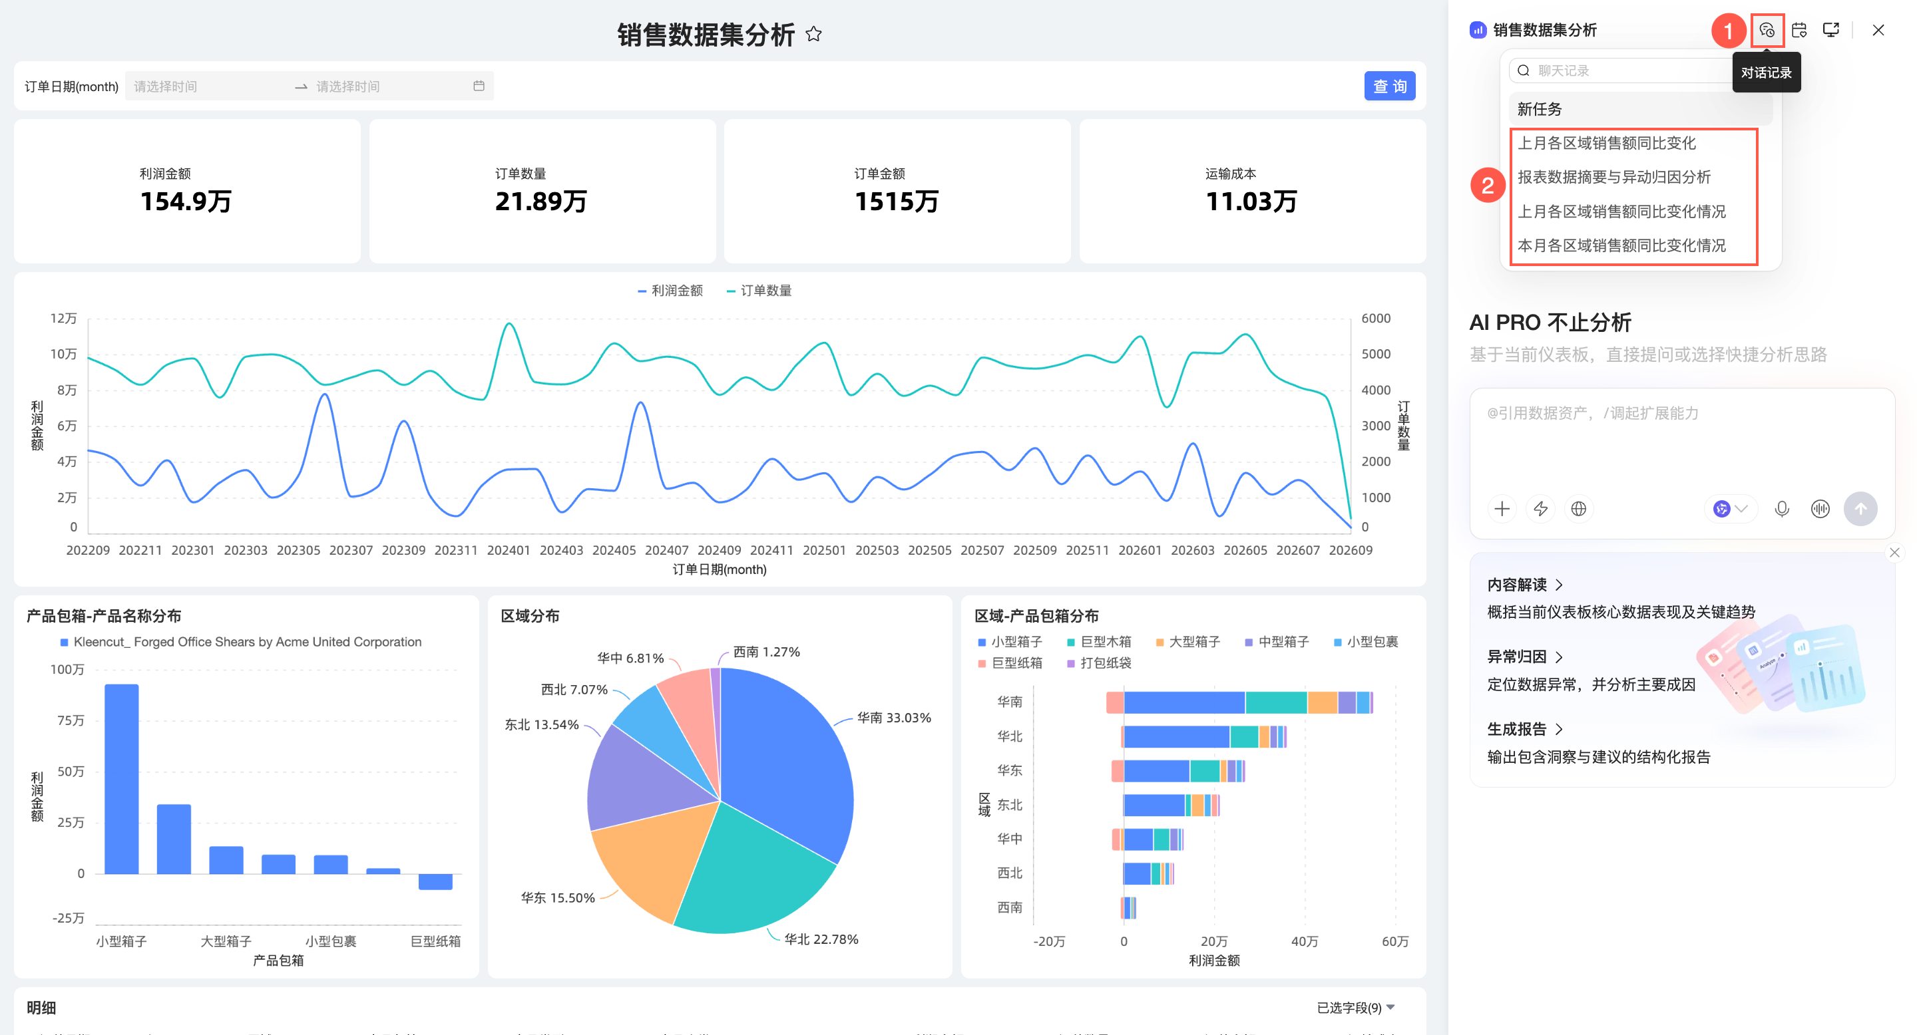This screenshot has height=1035, width=1917.
Task: Toggle the 利润金额 line legend
Action: 670,291
